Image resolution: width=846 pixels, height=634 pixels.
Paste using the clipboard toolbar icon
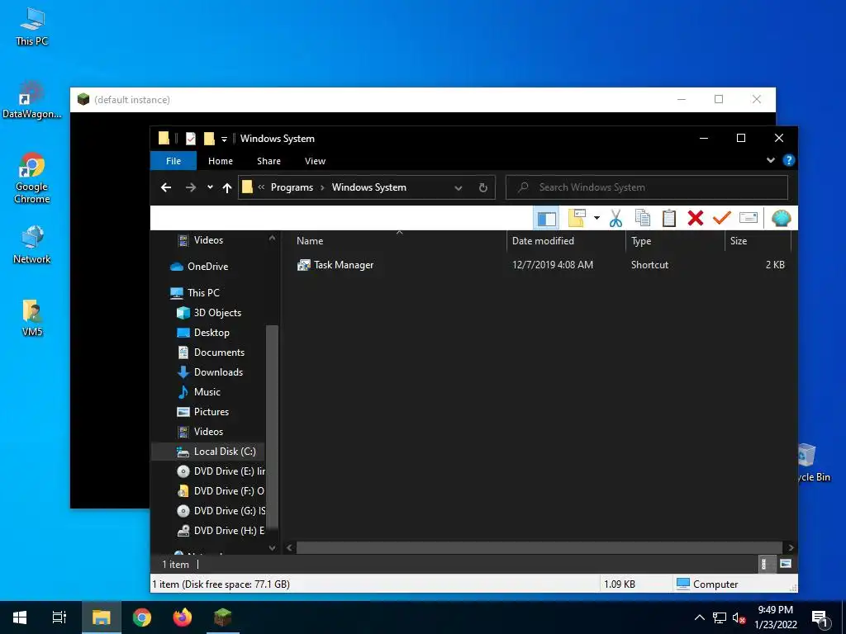point(669,218)
